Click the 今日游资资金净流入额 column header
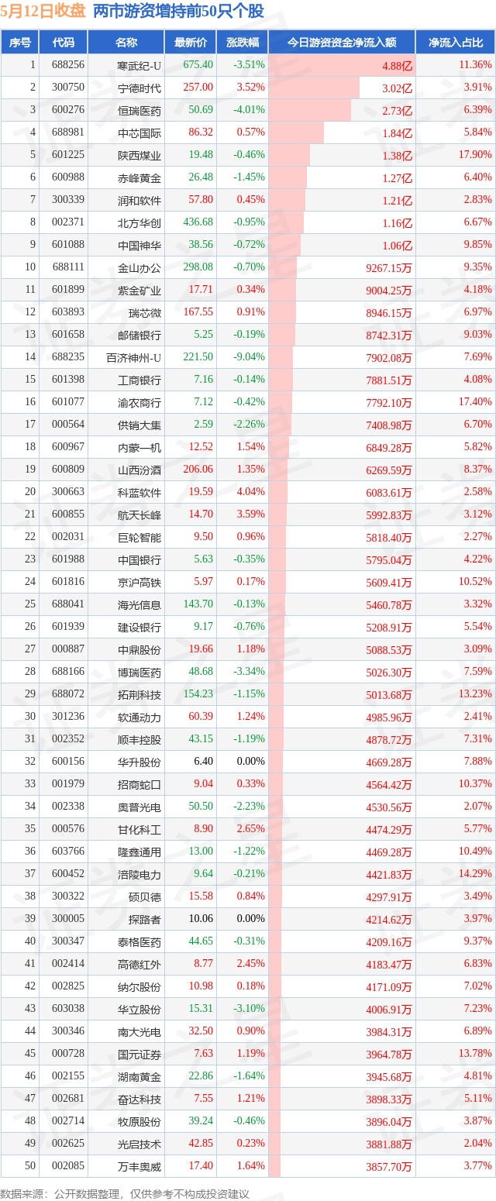The width and height of the screenshot is (496, 1201). pyautogui.click(x=342, y=43)
